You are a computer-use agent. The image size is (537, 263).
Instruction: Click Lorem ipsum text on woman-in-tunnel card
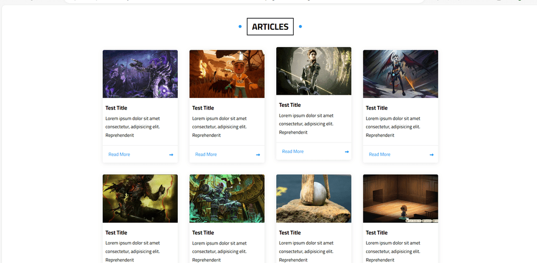(306, 124)
